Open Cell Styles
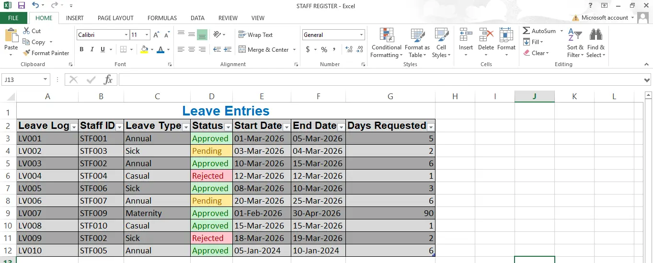The height and width of the screenshot is (263, 653). (x=441, y=43)
